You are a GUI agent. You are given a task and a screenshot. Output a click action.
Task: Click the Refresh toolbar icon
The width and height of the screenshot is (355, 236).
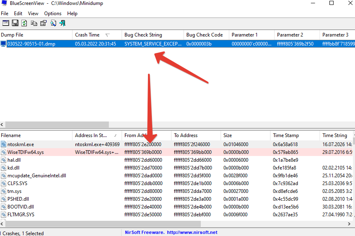pos(24,23)
